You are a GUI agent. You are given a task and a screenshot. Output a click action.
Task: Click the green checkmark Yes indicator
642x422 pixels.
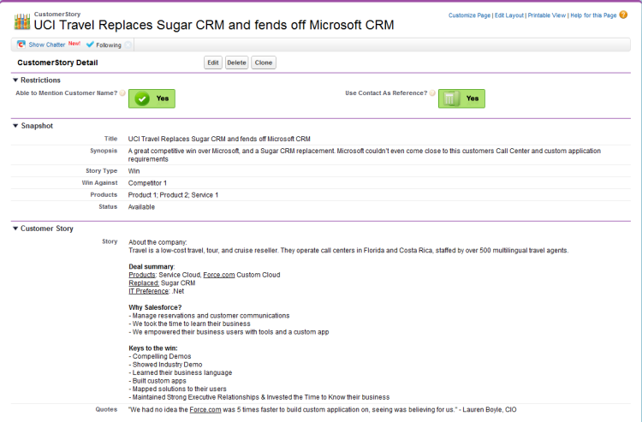pos(152,98)
